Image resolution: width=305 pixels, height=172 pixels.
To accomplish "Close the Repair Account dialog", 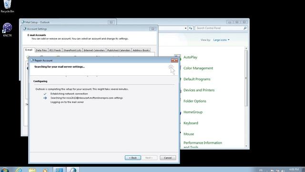I will tap(174, 61).
